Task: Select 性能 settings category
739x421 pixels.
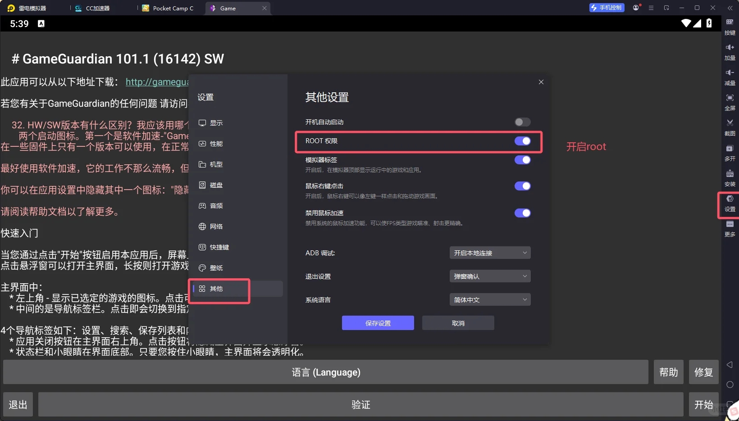Action: point(238,144)
